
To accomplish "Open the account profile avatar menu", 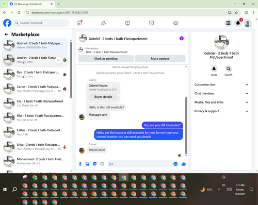I will click(x=248, y=23).
